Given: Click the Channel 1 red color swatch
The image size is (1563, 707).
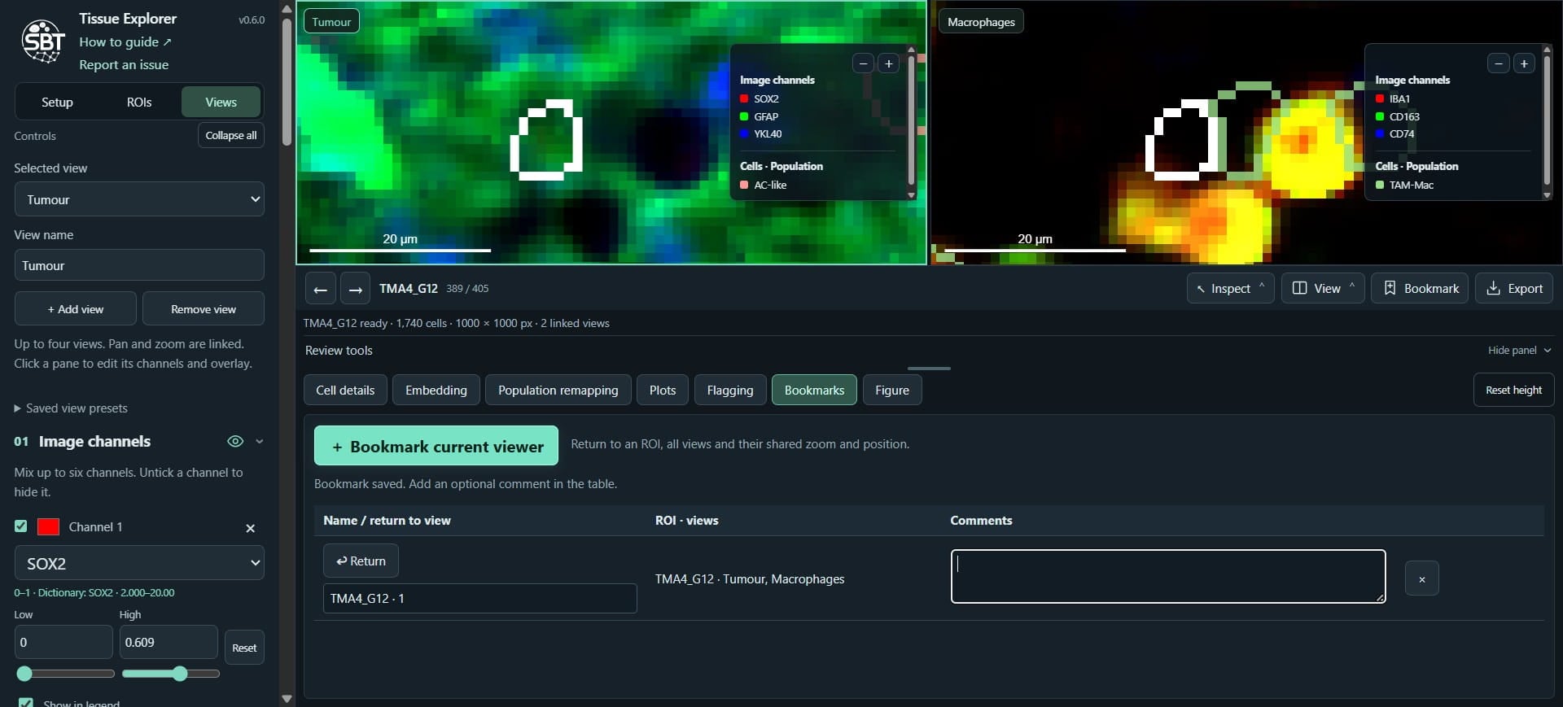Looking at the screenshot, I should 49,527.
